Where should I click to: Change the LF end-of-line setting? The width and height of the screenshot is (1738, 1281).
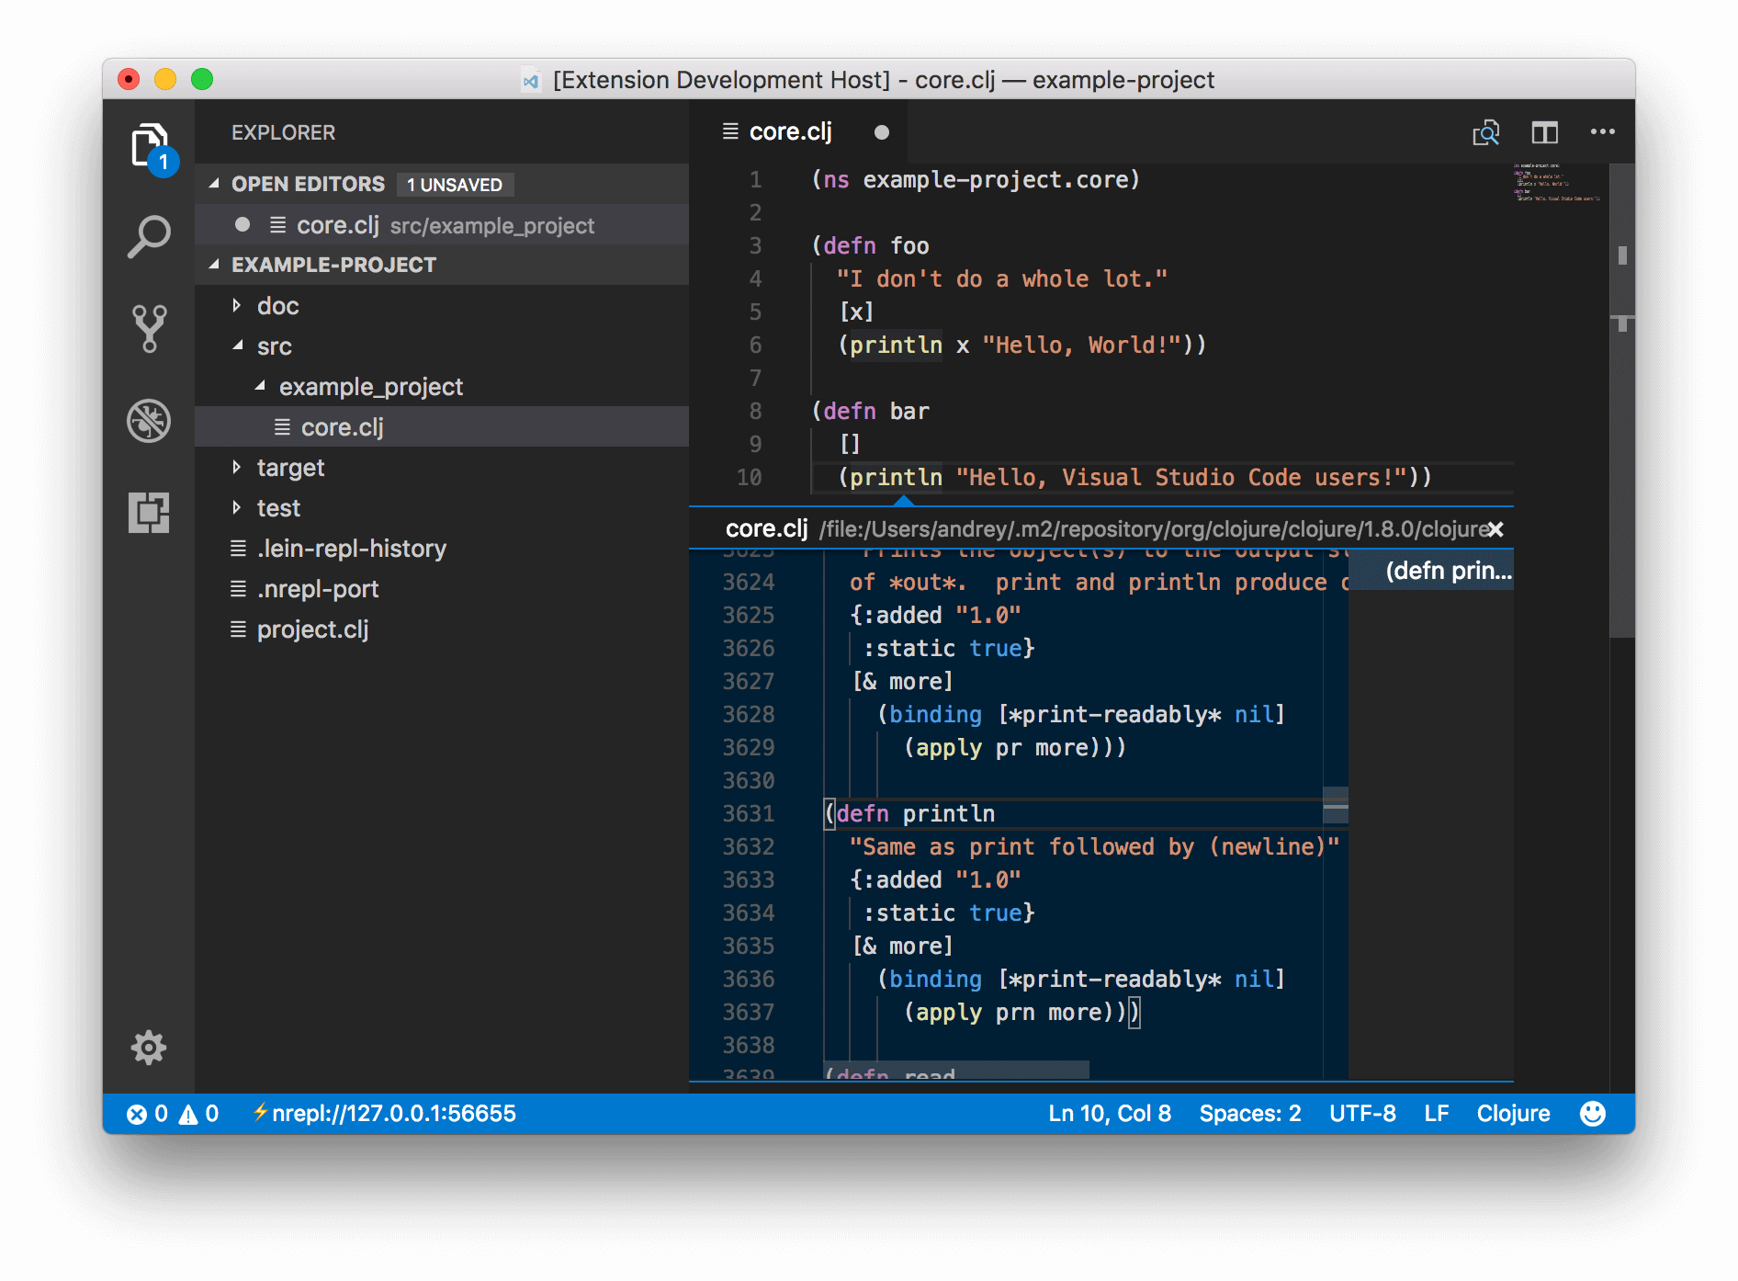(x=1437, y=1114)
